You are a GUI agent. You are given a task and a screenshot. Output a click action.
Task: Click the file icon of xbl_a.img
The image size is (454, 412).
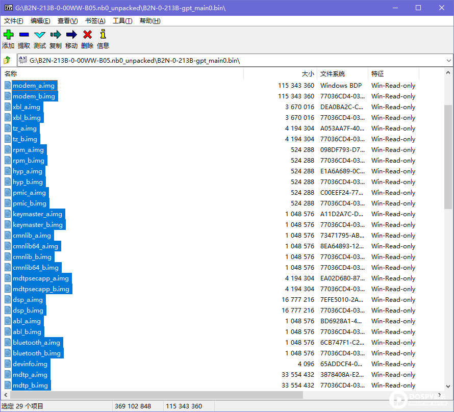point(8,107)
